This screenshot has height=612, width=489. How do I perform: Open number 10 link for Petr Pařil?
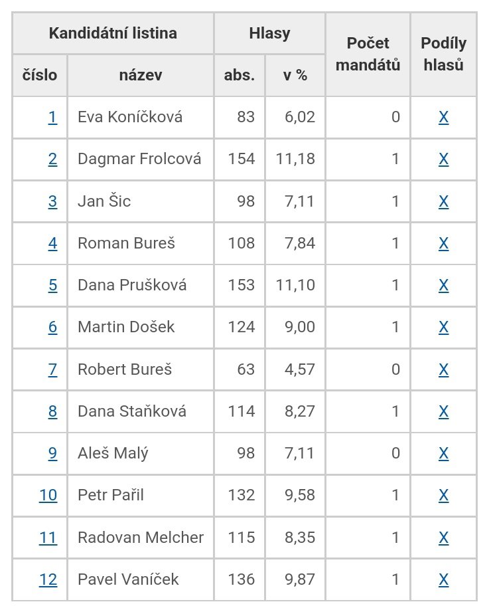tap(48, 495)
